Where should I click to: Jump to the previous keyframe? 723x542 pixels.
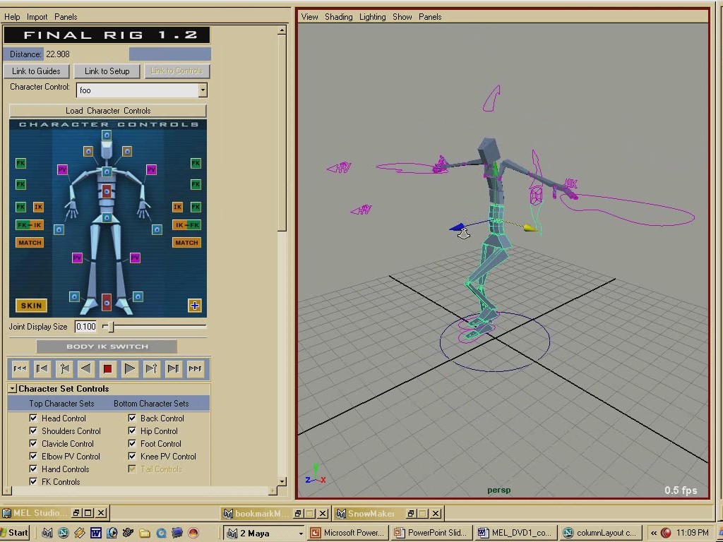click(x=64, y=368)
